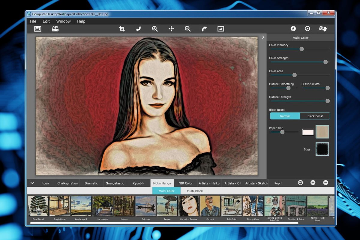Click the redo arrow icon

[x=204, y=29]
